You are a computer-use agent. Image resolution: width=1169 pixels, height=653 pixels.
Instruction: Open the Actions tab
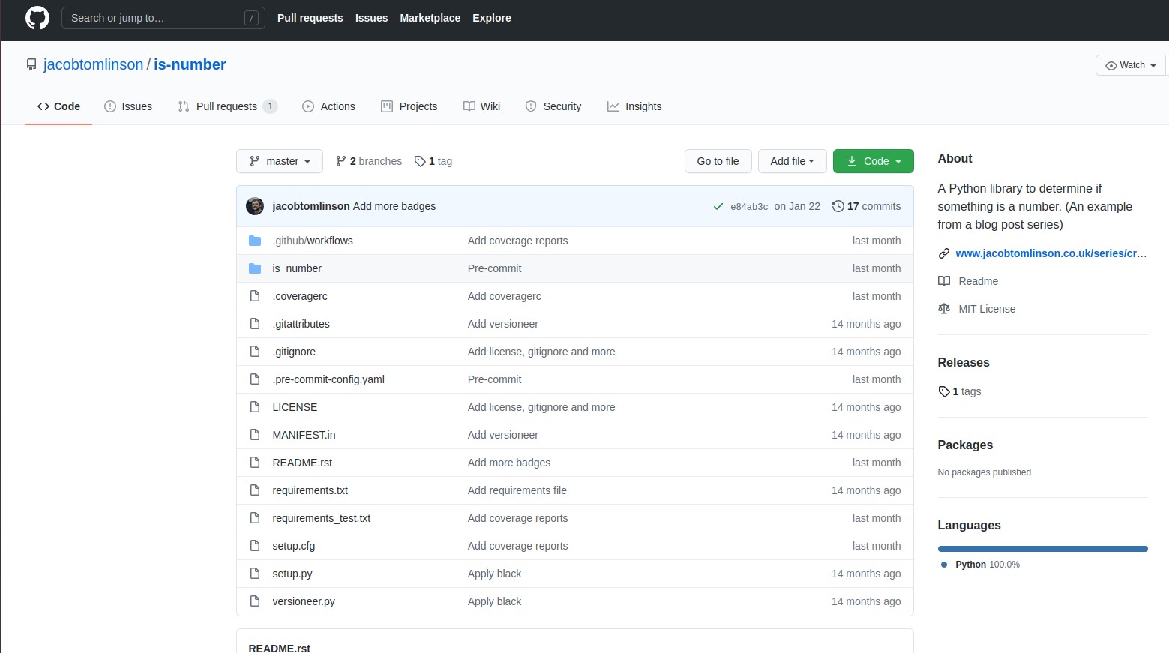click(328, 106)
